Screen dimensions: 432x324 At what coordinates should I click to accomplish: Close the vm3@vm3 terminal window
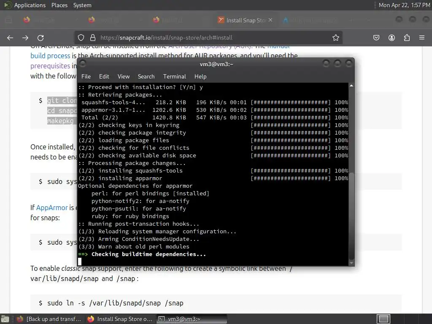349,64
